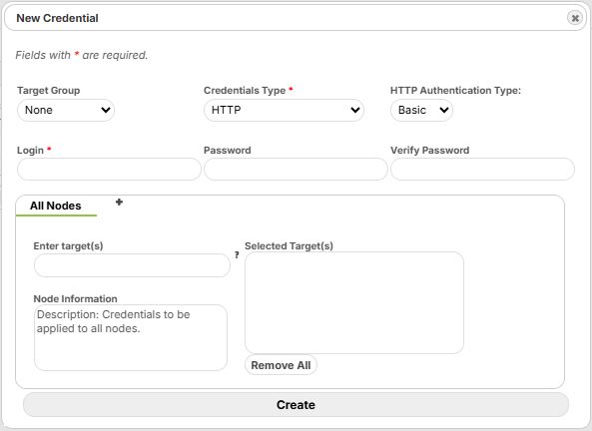Image resolution: width=592 pixels, height=431 pixels.
Task: Switch to the All Nodes tab
Action: (56, 206)
